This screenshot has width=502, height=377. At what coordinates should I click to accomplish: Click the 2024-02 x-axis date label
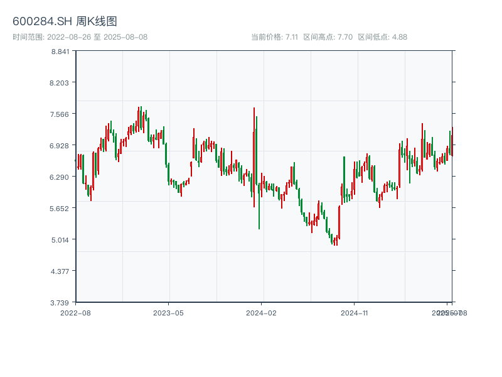(262, 312)
